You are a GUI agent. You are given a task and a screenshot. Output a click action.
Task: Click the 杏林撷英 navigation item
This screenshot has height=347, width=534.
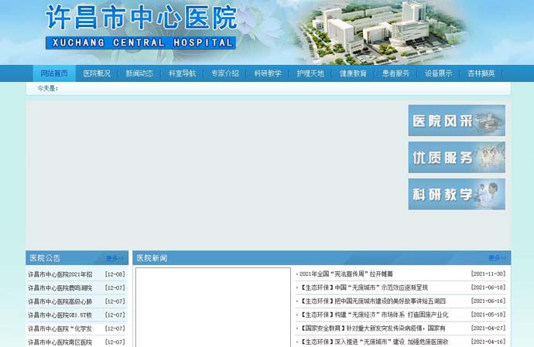coord(481,73)
